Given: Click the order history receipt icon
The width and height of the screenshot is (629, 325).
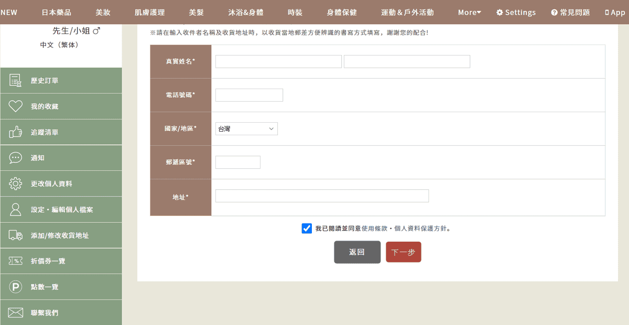Looking at the screenshot, I should [x=15, y=81].
